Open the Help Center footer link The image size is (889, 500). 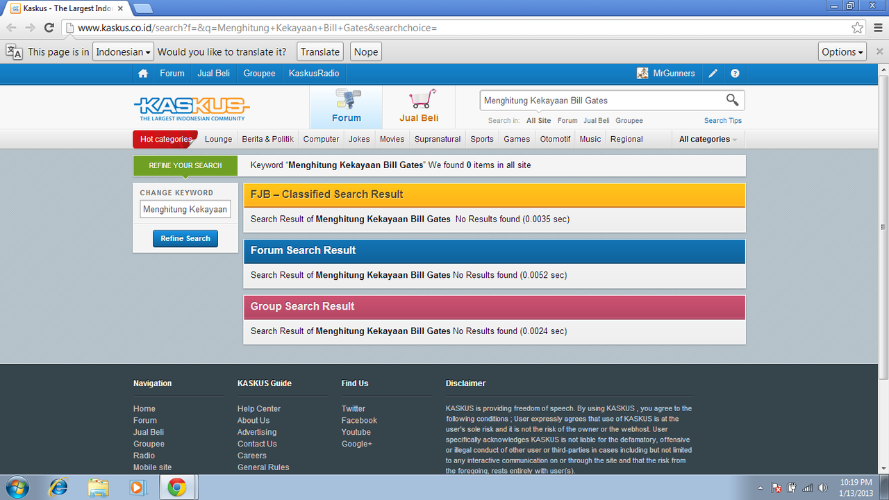pyautogui.click(x=259, y=409)
